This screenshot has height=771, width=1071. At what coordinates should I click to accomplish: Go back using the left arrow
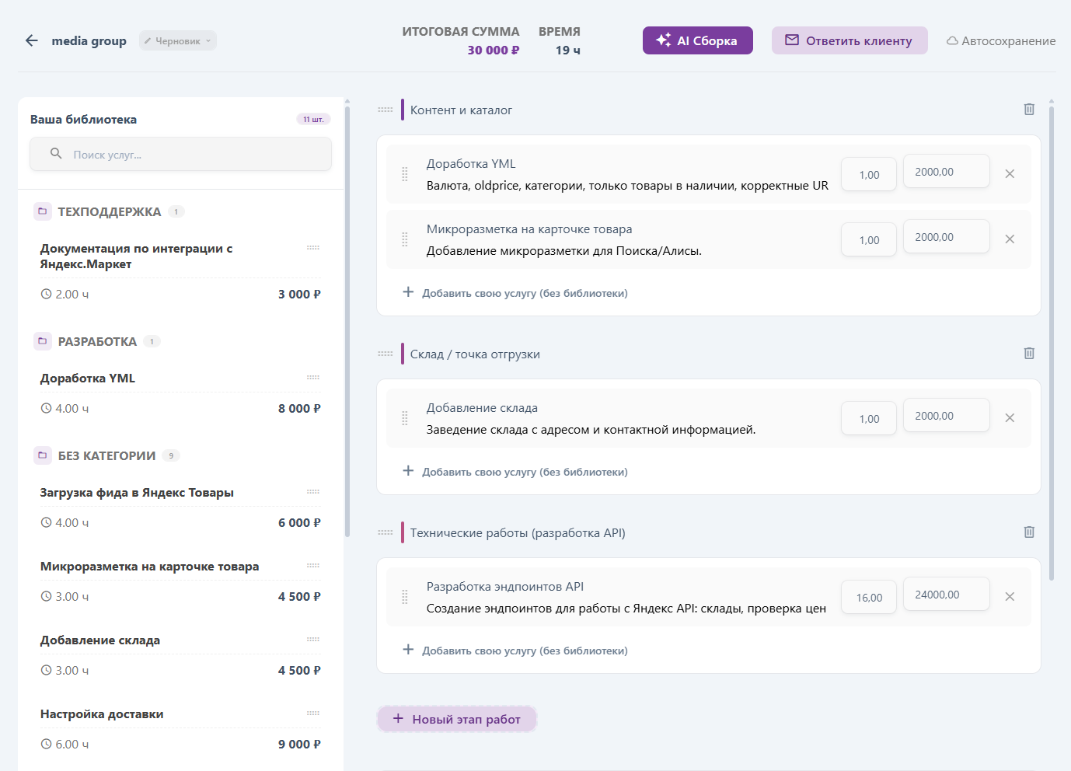pos(32,40)
